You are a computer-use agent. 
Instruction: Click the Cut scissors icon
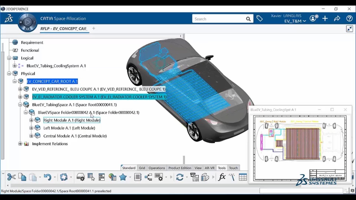coord(11,177)
